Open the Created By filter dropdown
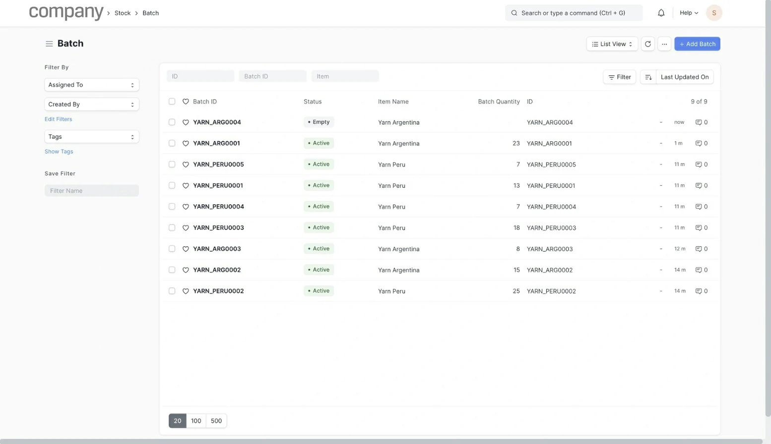The image size is (771, 444). click(x=92, y=105)
